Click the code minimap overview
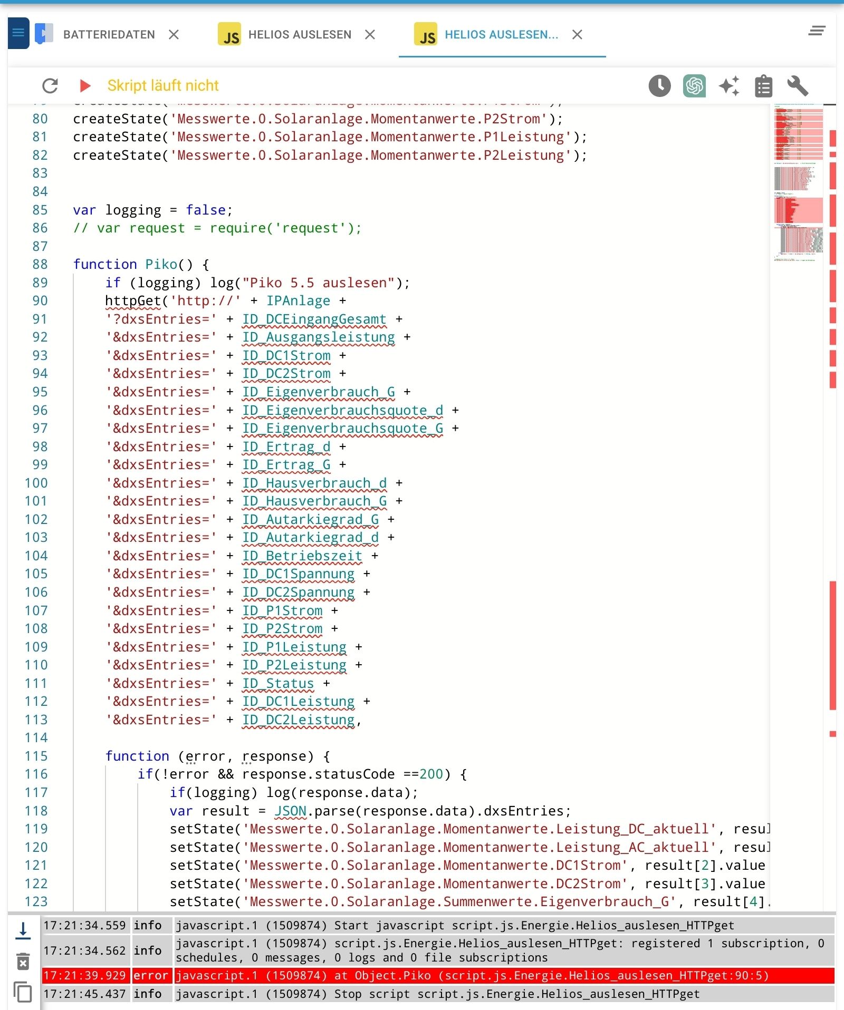This screenshot has width=844, height=1010. pos(798,182)
